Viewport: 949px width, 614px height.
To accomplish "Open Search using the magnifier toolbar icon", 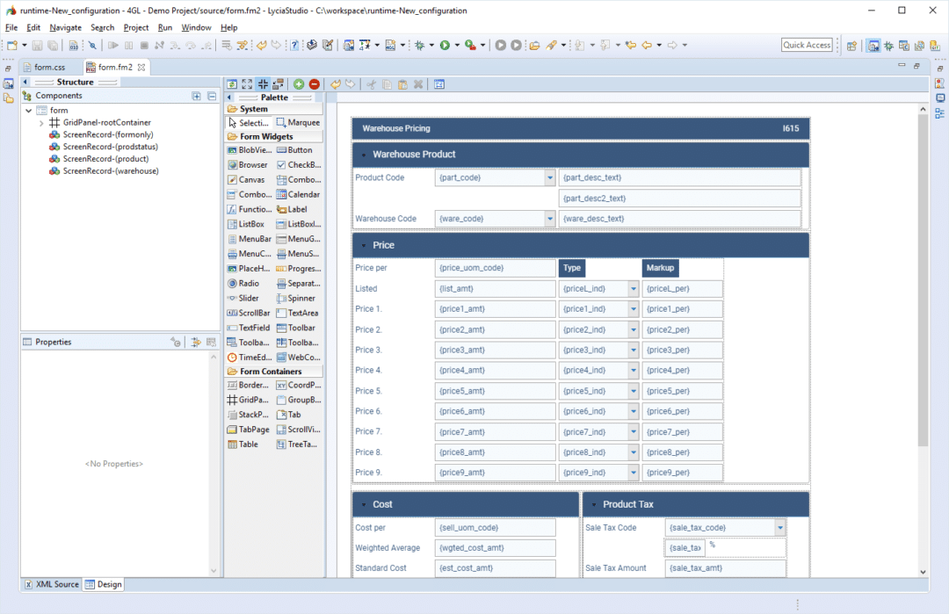I will click(92, 45).
